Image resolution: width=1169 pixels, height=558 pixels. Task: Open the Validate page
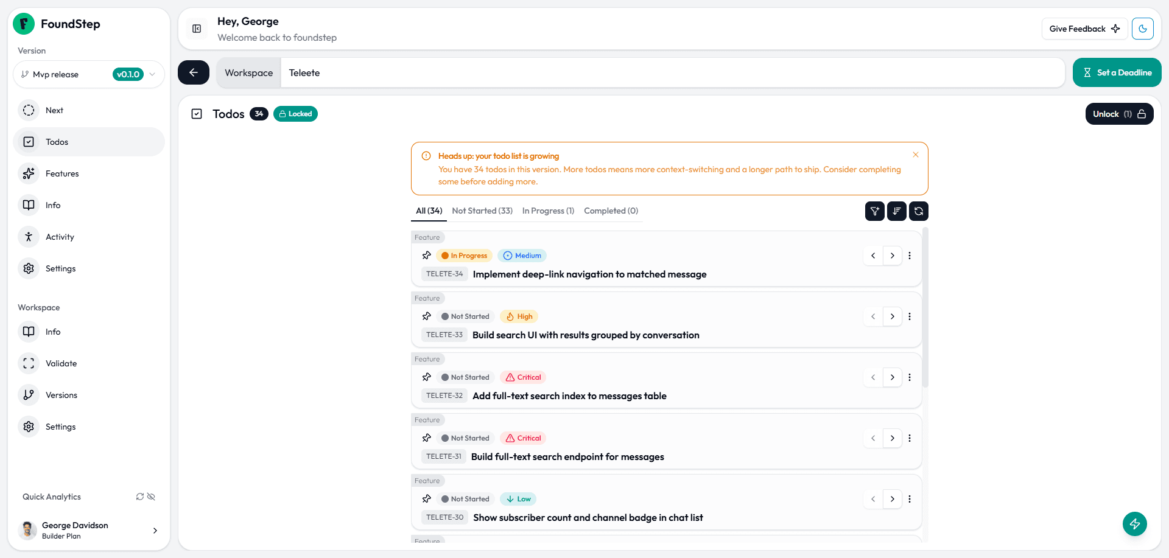tap(89, 363)
